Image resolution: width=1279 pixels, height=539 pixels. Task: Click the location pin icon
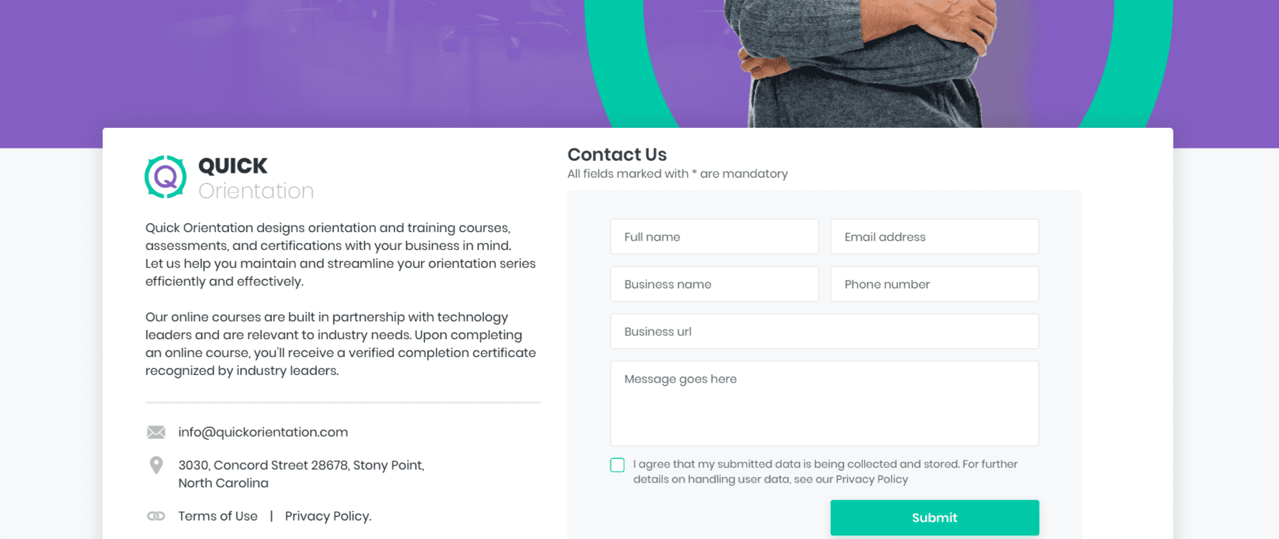point(156,465)
